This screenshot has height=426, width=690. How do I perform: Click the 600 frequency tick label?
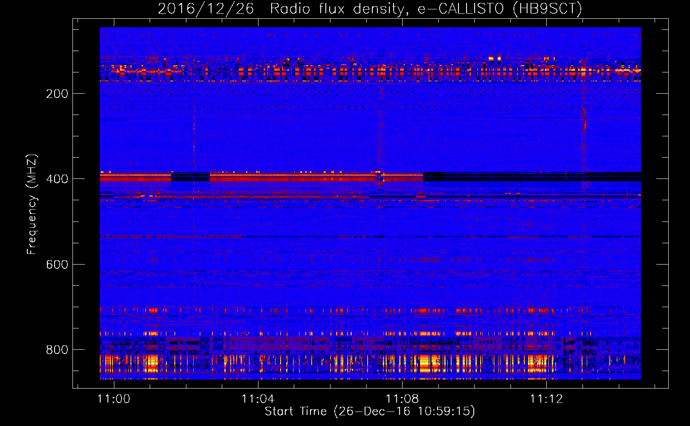click(57, 265)
